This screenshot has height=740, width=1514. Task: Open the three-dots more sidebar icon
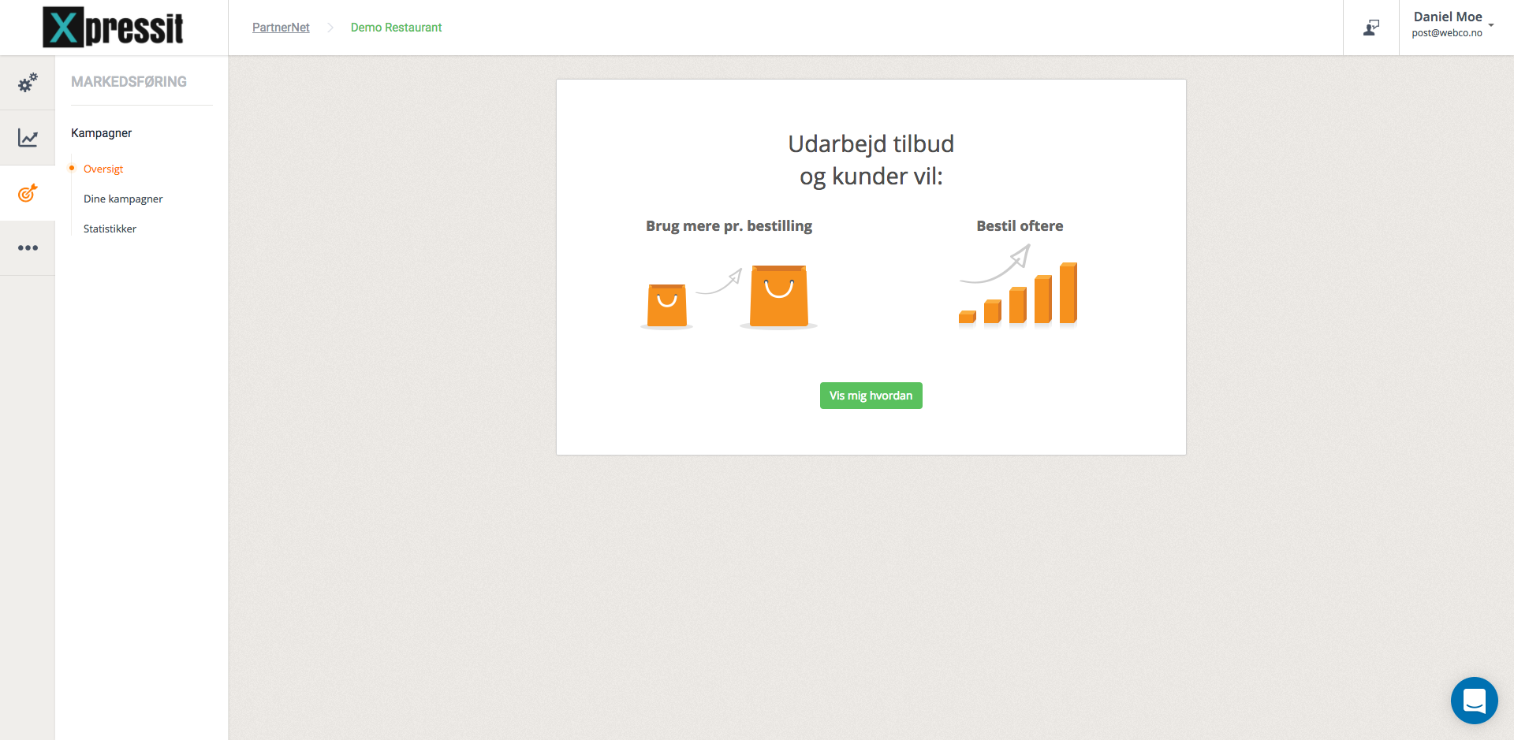pos(28,247)
